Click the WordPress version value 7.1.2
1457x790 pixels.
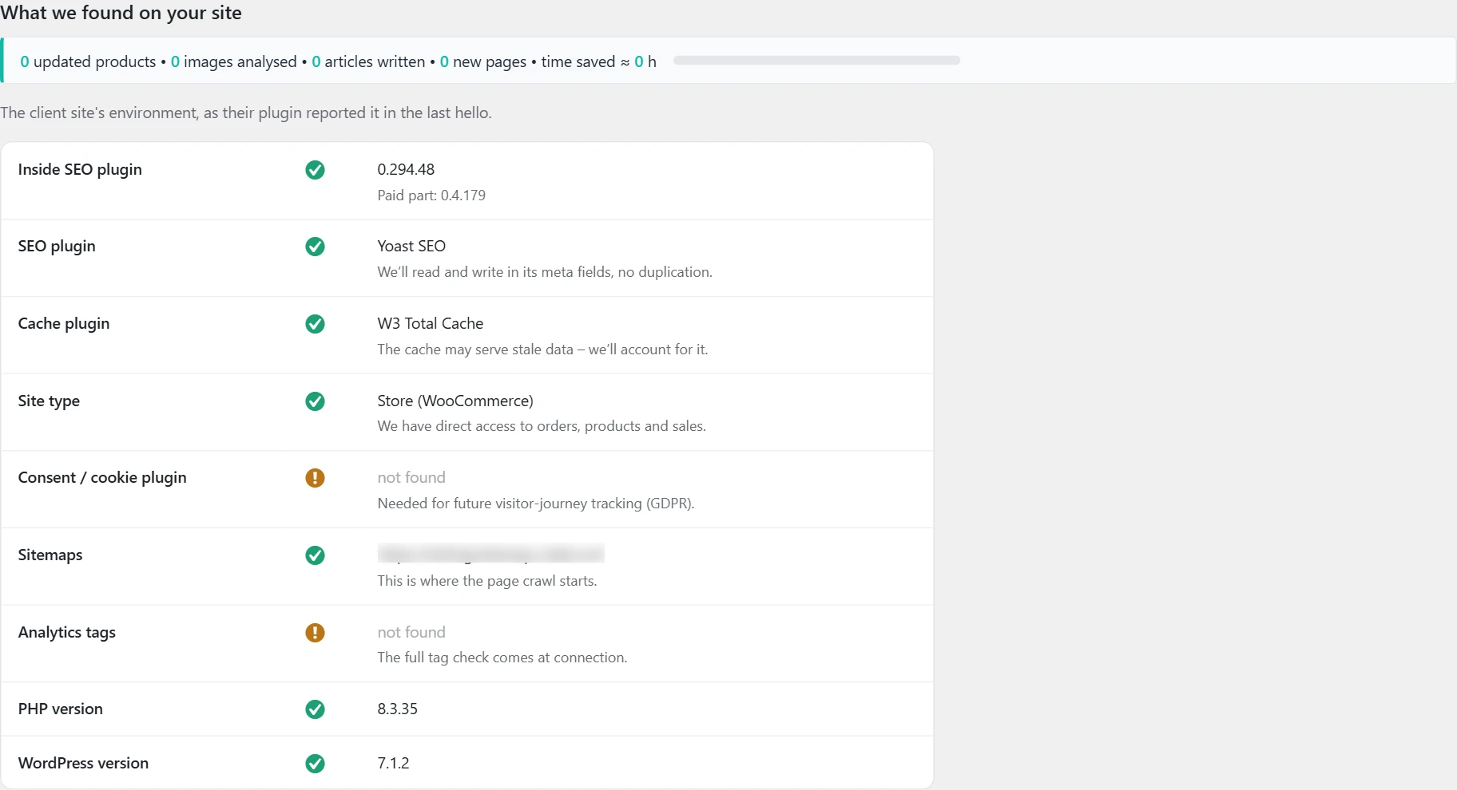[x=393, y=763]
